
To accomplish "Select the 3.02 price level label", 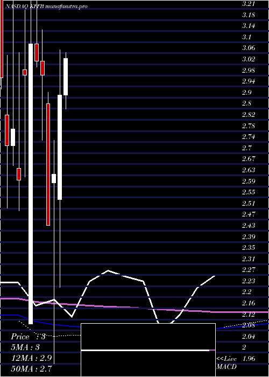I will coord(249,59).
